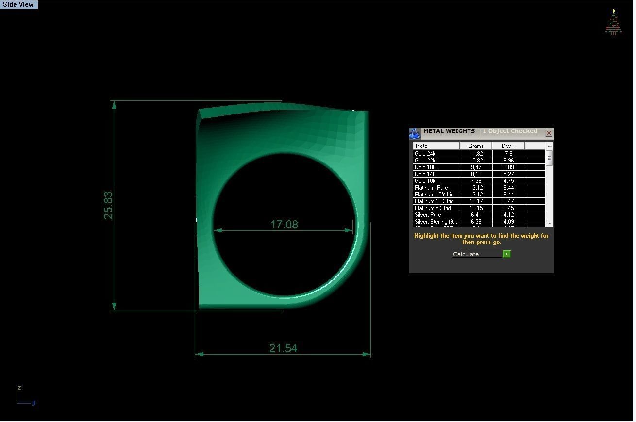Select the Silver, Sterling row
The height and width of the screenshot is (422, 636).
pyautogui.click(x=479, y=222)
